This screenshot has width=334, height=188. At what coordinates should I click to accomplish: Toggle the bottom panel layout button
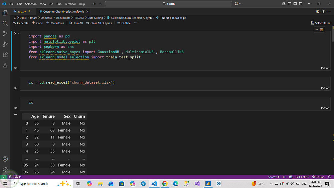[x=295, y=4]
